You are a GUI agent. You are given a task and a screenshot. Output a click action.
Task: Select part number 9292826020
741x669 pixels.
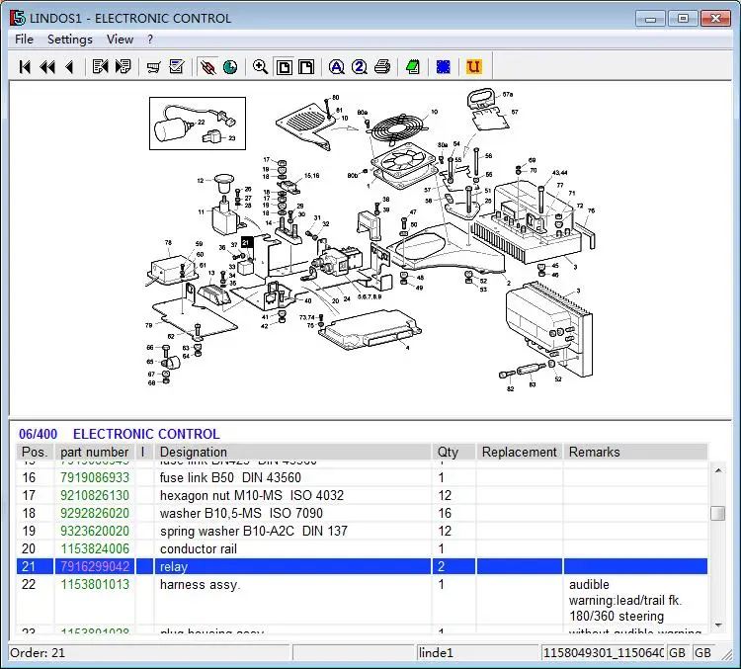click(95, 513)
